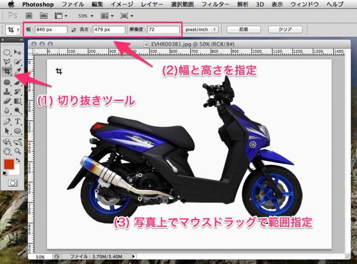Image resolution: width=357 pixels, height=264 pixels.
Task: Select the Gradient tool
Action: point(17,101)
